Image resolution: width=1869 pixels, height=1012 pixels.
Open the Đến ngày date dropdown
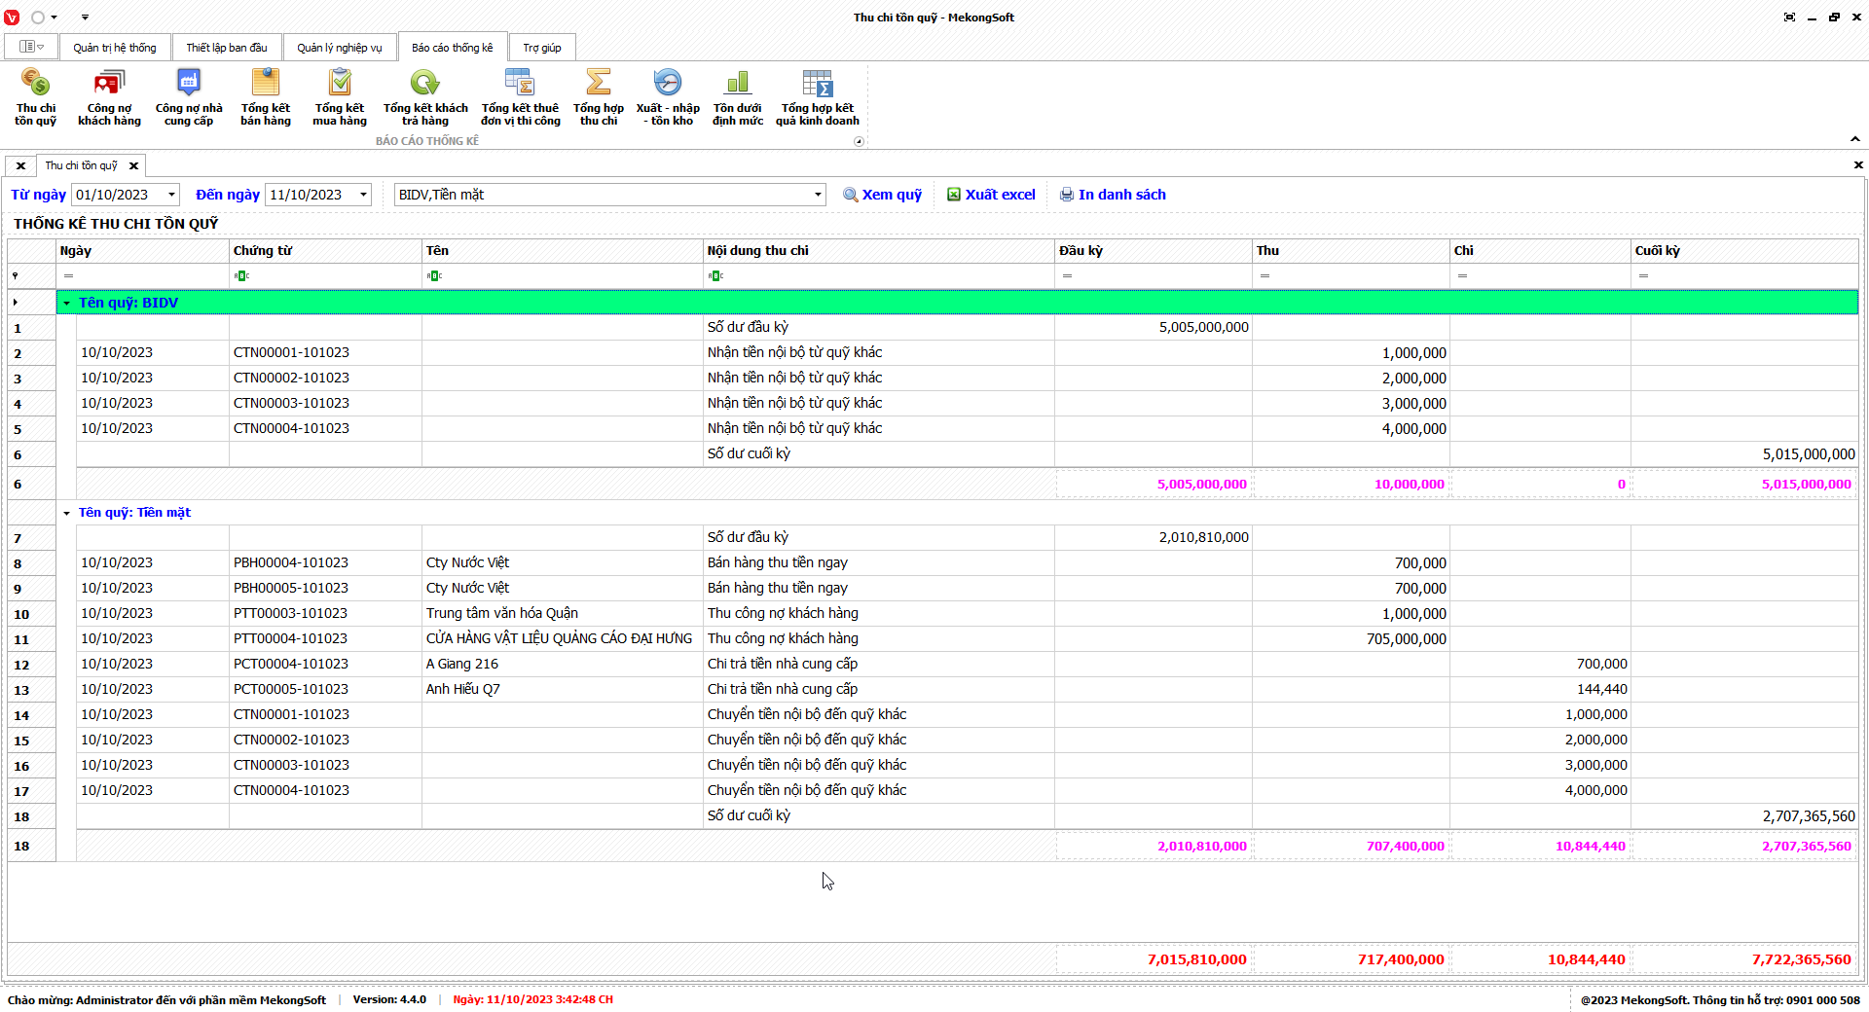pos(363,195)
